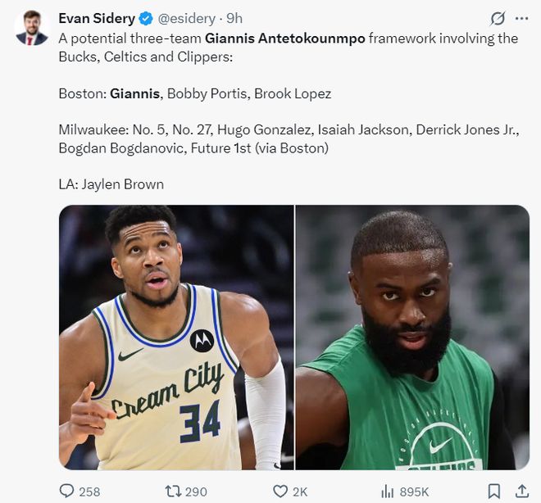541x503 pixels.
Task: Bookmark this post
Action: (x=493, y=492)
